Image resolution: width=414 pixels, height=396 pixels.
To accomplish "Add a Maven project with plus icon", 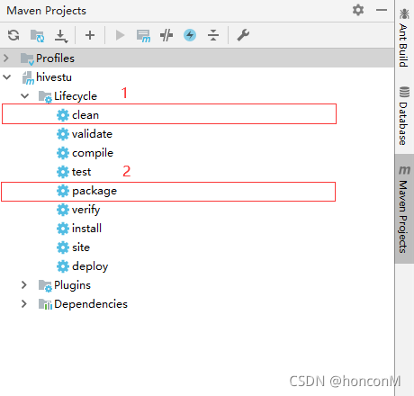I will click(x=90, y=35).
